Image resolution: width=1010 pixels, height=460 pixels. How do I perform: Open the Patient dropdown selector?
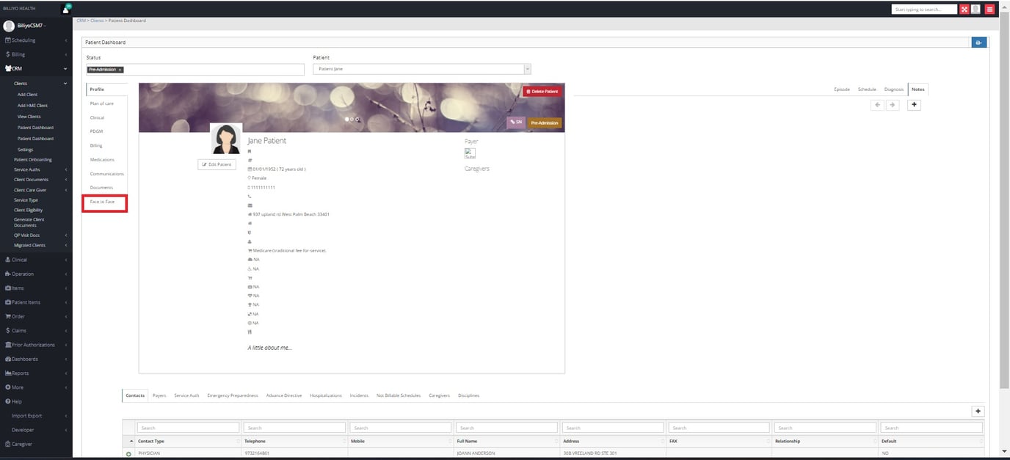pos(421,69)
